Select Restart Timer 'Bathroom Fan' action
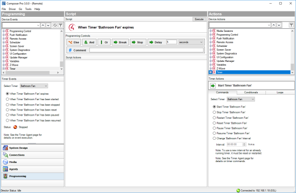The width and height of the screenshot is (296, 193). [214, 118]
